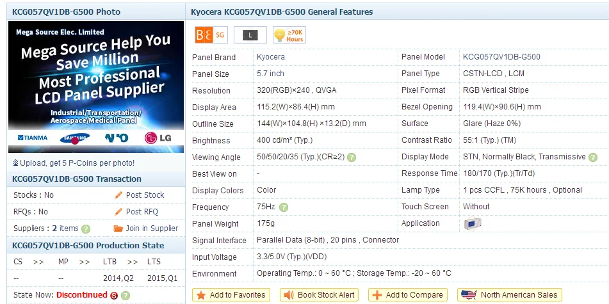Click the '180/170 (Typ.)(Tr/Td)' response time value
Viewport: 609px width, 304px height.
(499, 173)
